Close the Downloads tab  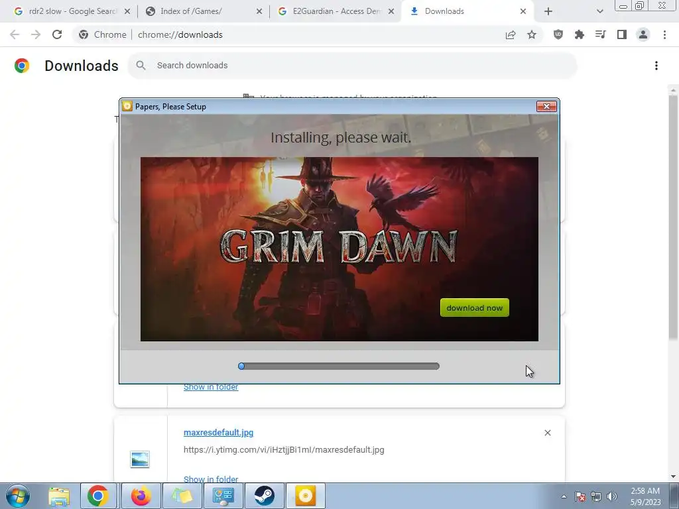(523, 12)
